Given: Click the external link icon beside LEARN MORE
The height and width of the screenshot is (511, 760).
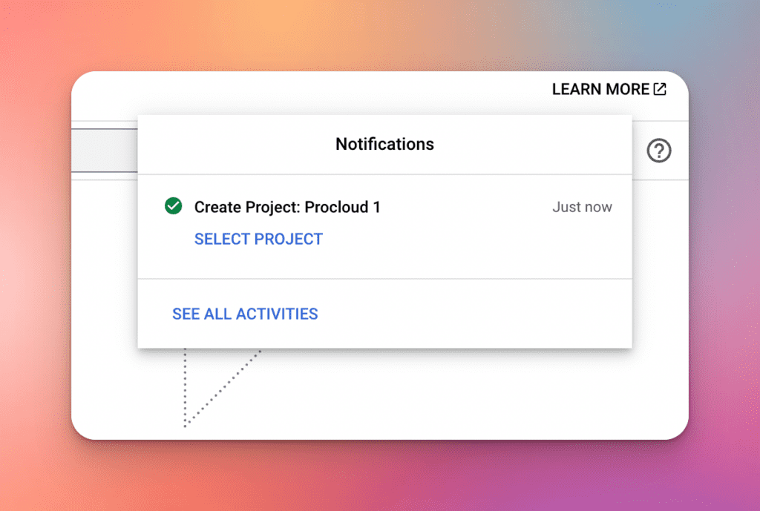Looking at the screenshot, I should (659, 90).
